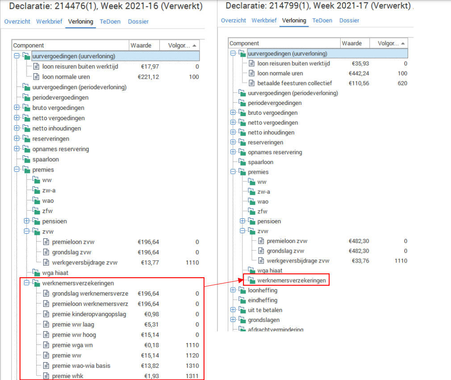Expand the uit te betalen node

pyautogui.click(x=233, y=310)
